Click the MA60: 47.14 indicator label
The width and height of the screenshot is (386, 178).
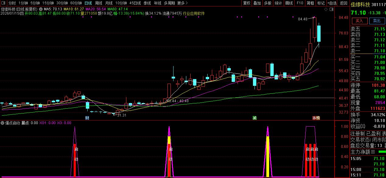(x=118, y=9)
